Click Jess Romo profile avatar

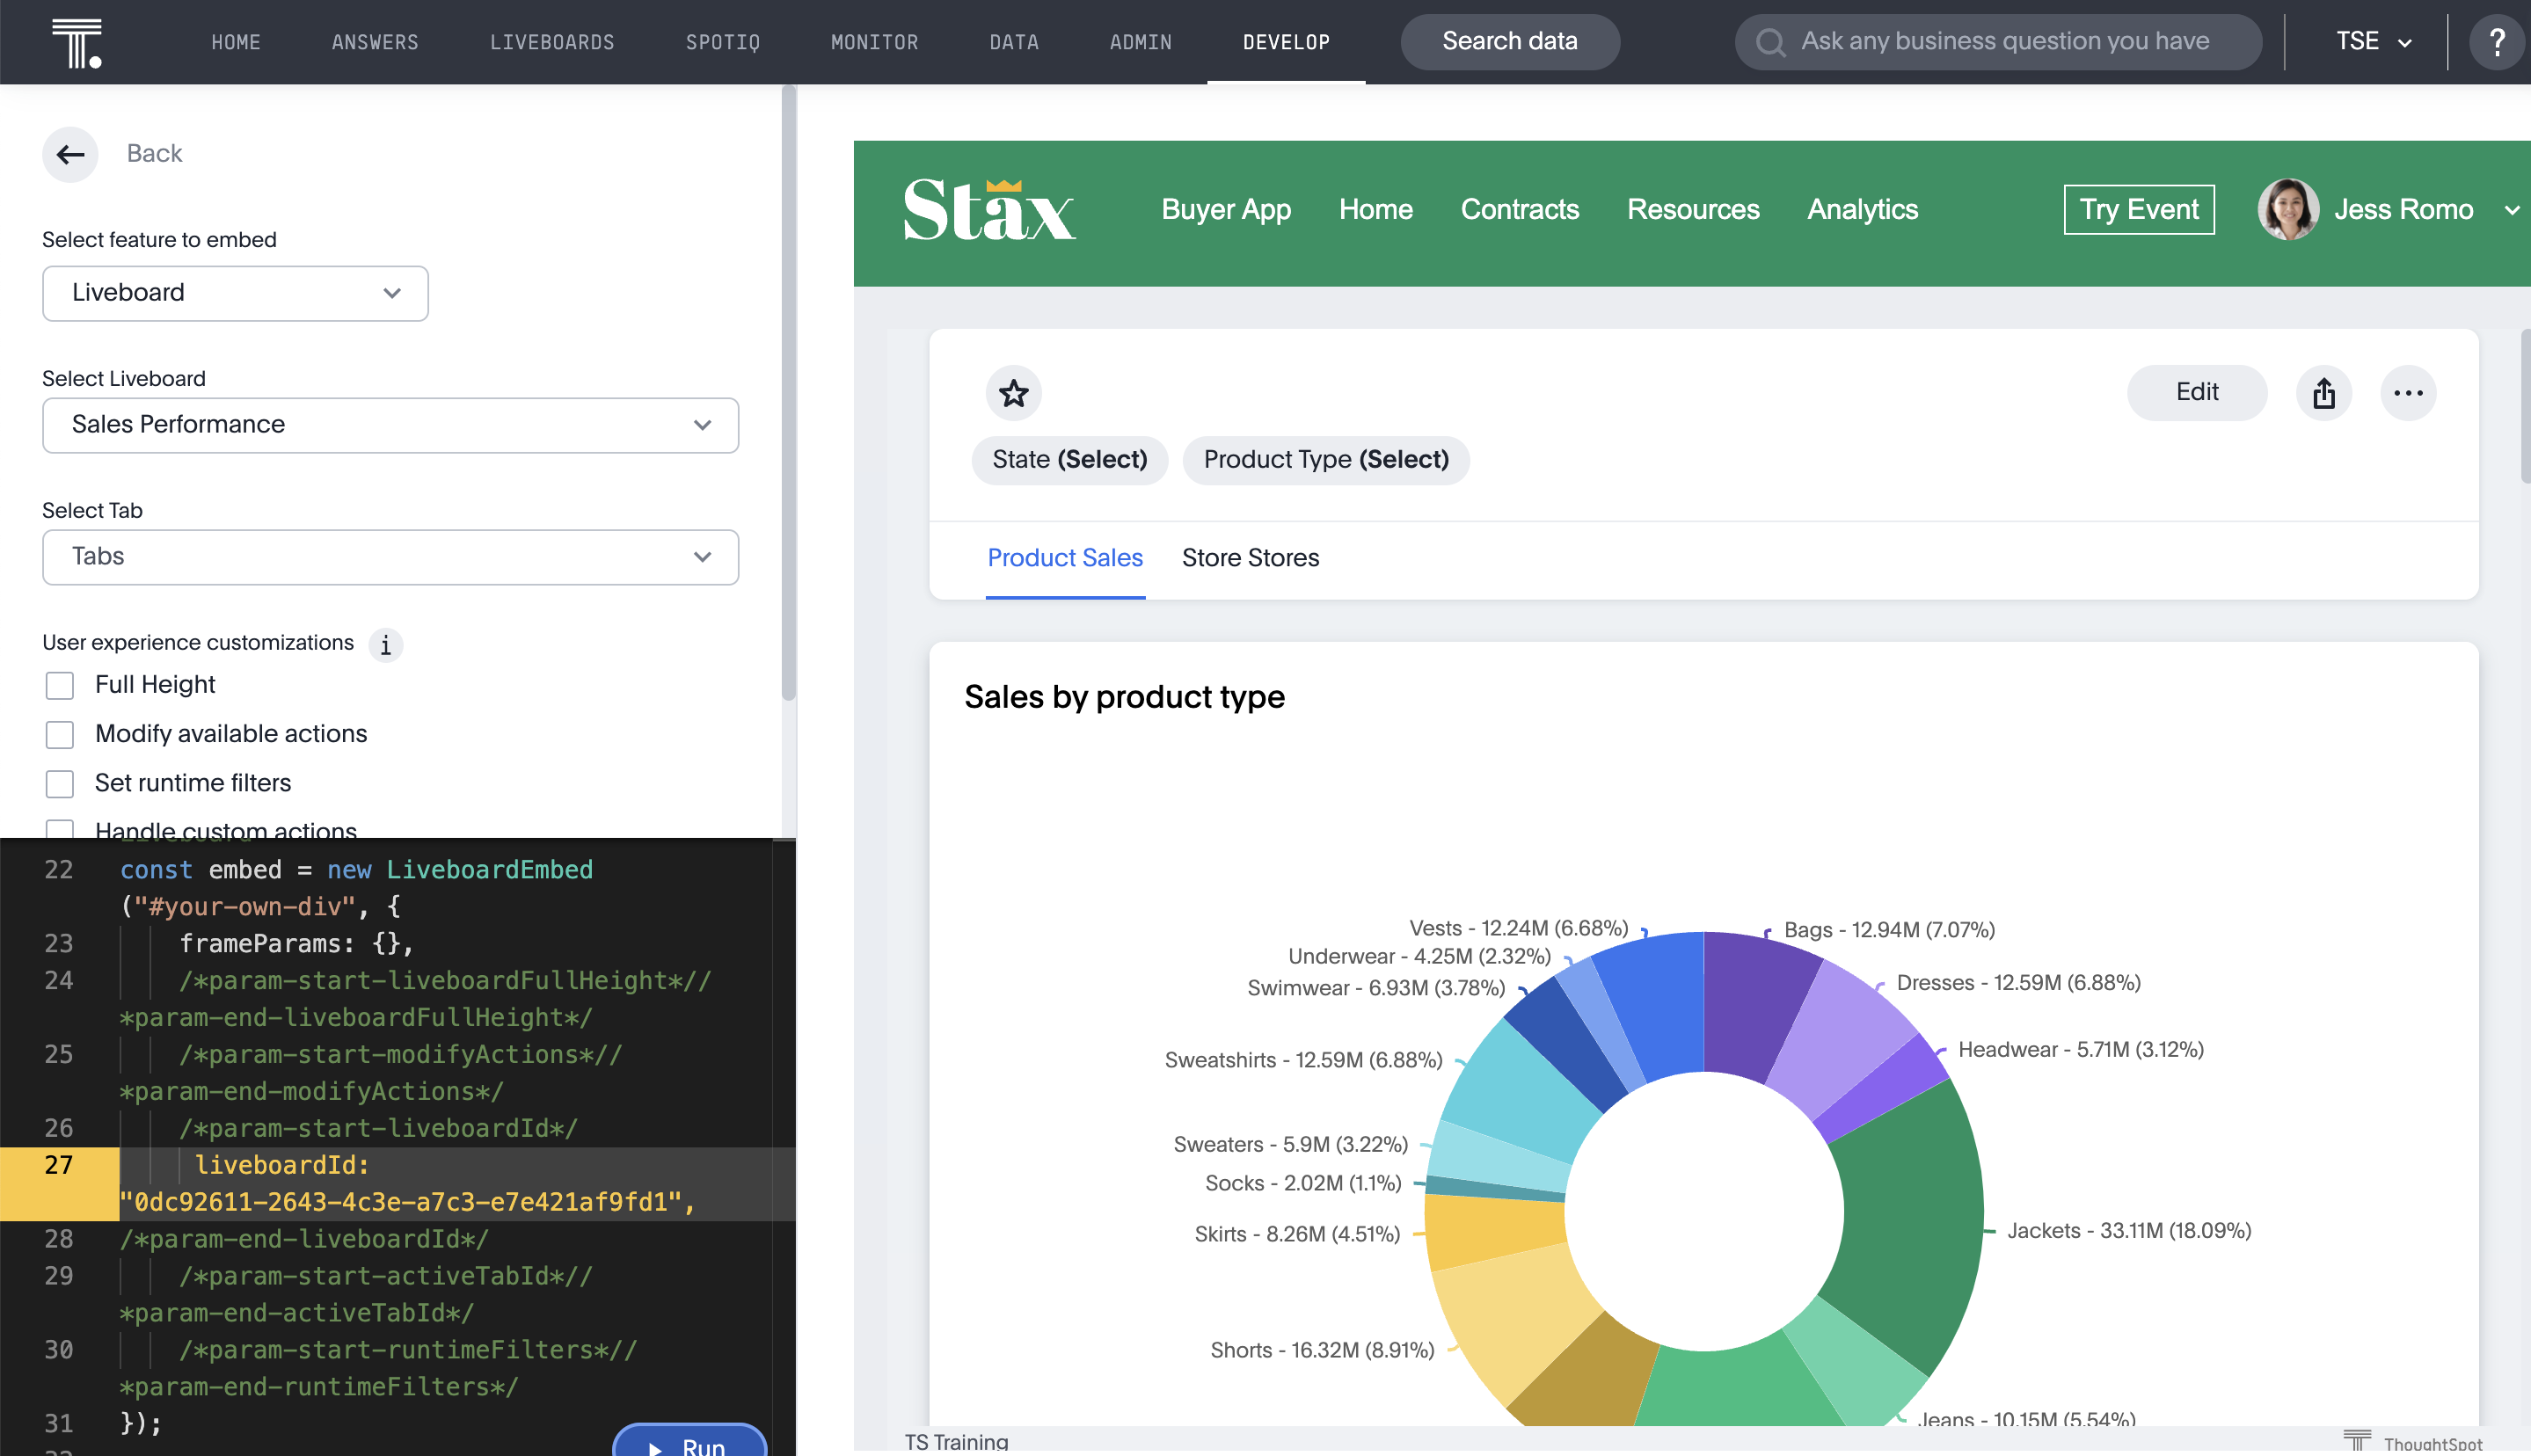[x=2288, y=210]
